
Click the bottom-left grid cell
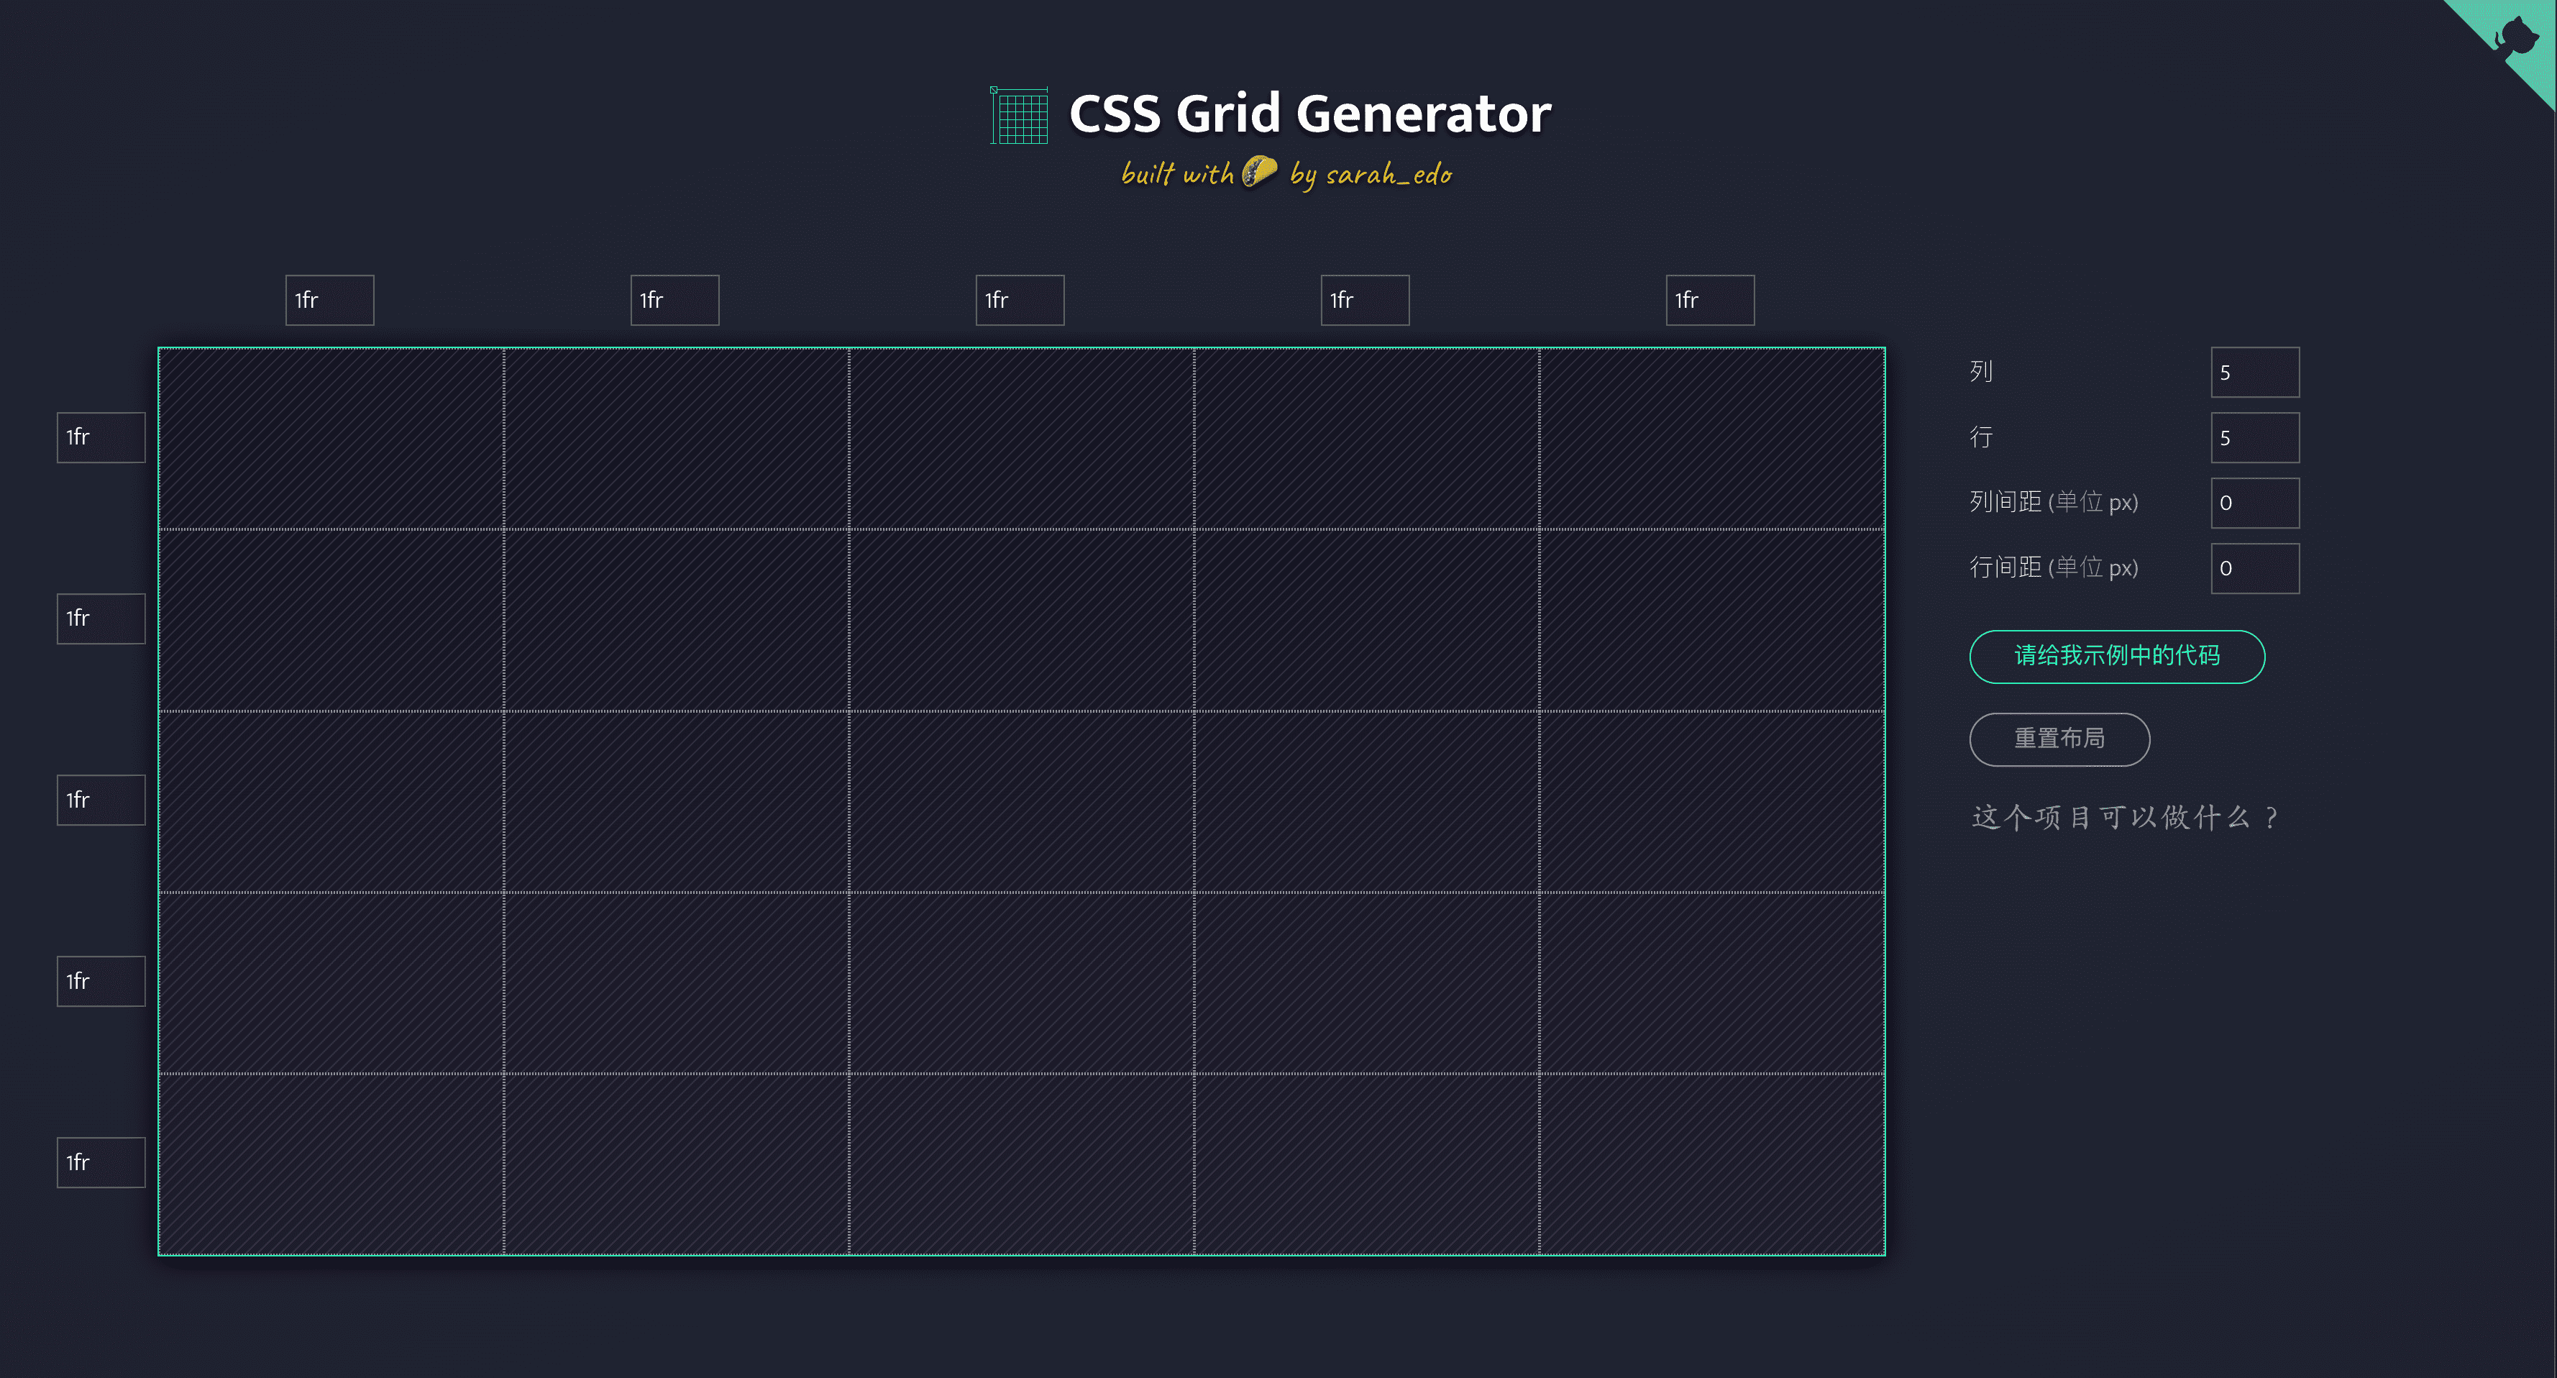[x=332, y=1162]
